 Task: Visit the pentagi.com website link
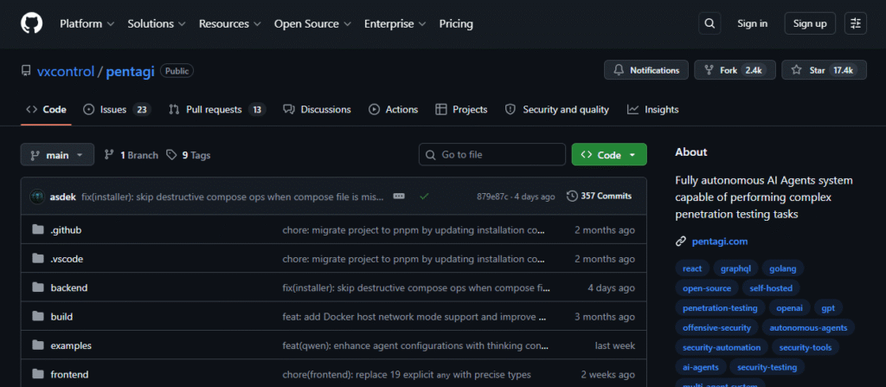coord(719,242)
